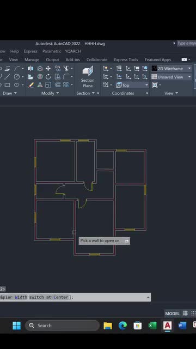Viewport: 196px width, 349px height.
Task: Switch to the Manage ribbon tab
Action: click(32, 59)
